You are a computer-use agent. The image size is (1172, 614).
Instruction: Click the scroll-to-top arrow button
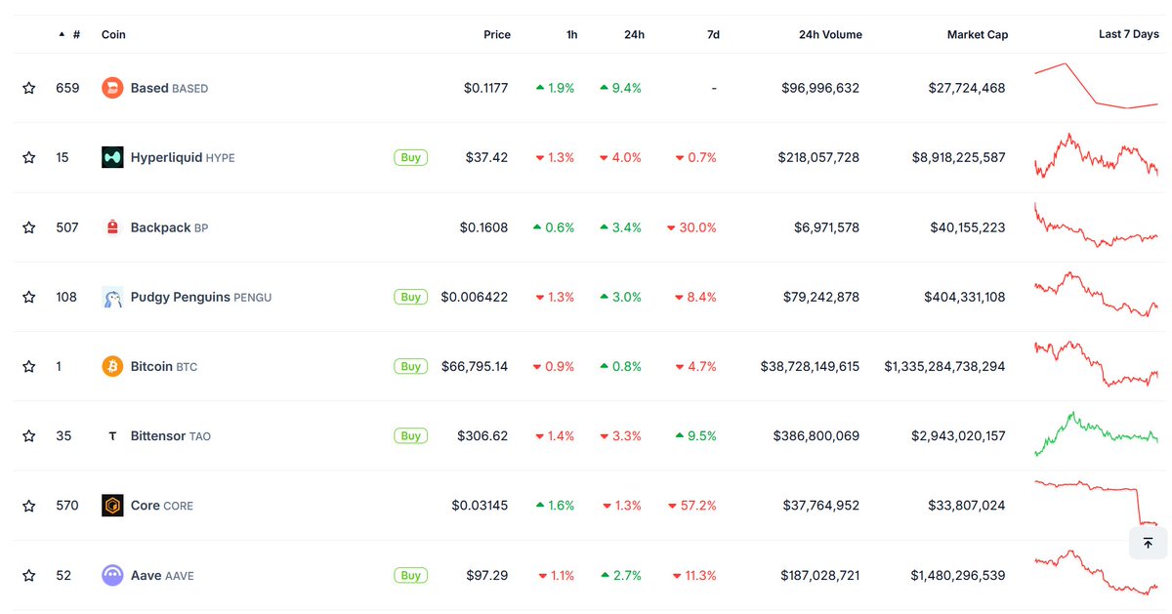[x=1148, y=543]
